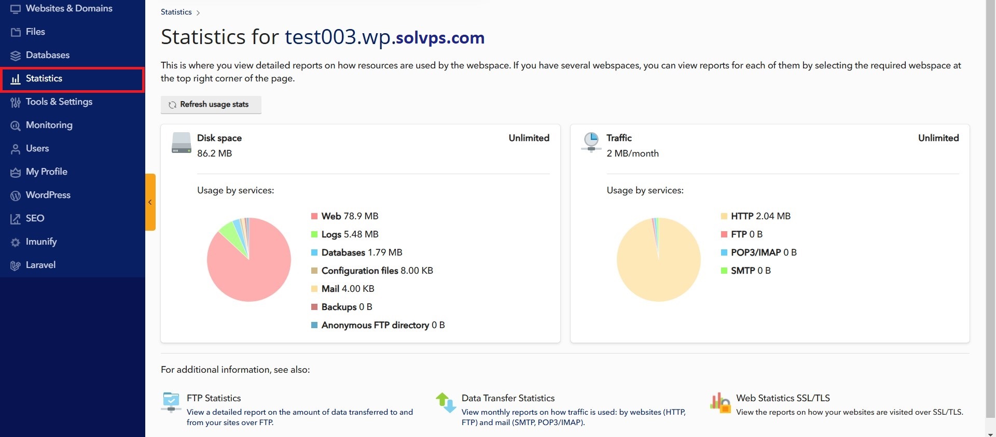The width and height of the screenshot is (996, 437).
Task: Open the Data Transfer Statistics link
Action: [x=508, y=398]
